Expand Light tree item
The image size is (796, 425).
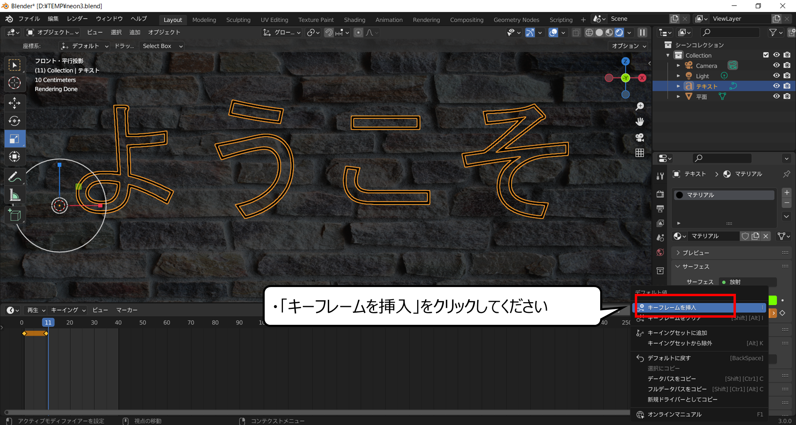coord(679,76)
